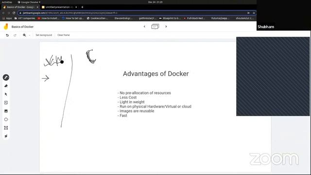Click the Fast bullet line

tap(122, 116)
